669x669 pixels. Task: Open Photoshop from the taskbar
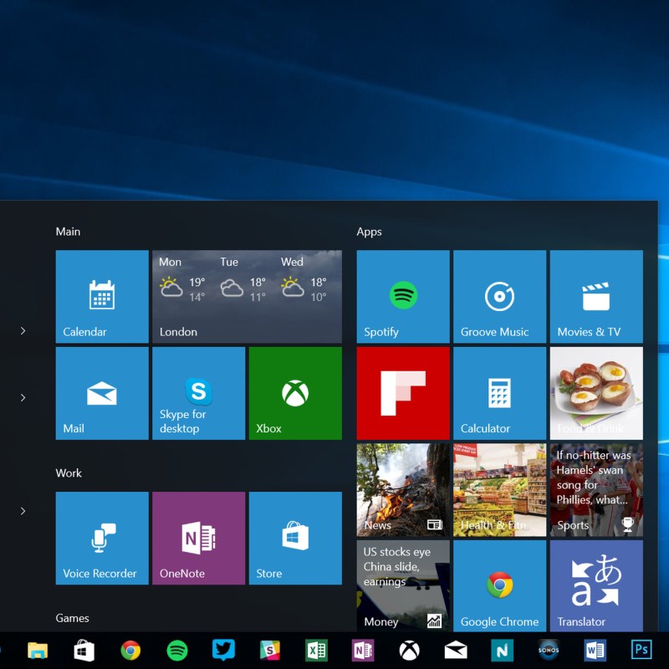point(641,651)
